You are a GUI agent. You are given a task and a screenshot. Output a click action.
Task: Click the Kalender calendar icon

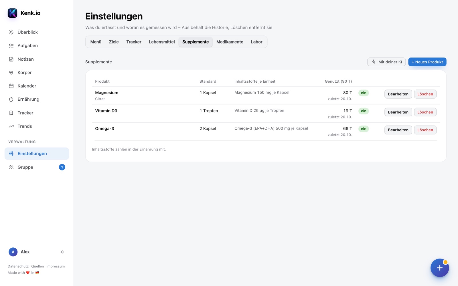click(x=11, y=86)
